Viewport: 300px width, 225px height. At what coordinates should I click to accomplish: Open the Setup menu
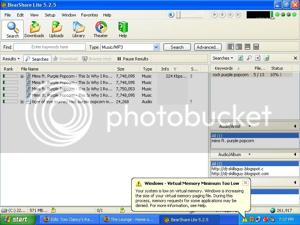click(50, 15)
